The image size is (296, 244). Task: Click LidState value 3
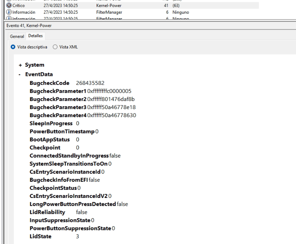coord(77,236)
